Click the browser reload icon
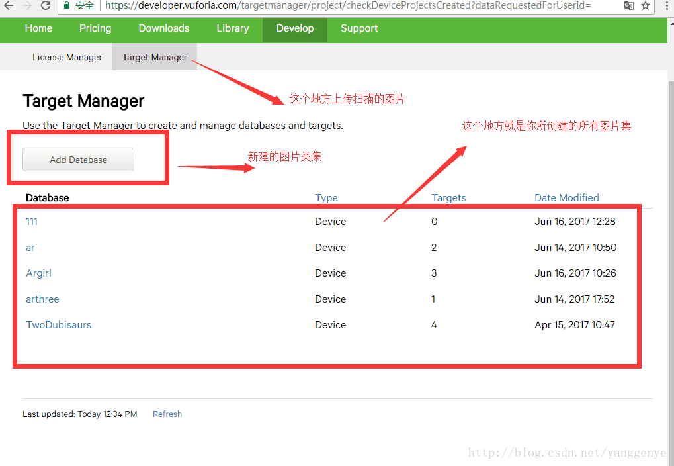Image resolution: width=674 pixels, height=466 pixels. tap(46, 5)
